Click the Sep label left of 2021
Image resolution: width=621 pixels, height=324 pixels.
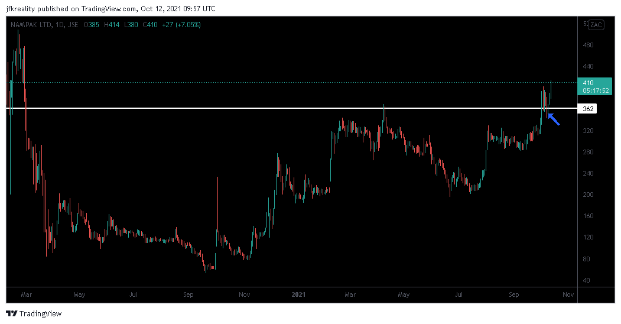click(188, 294)
